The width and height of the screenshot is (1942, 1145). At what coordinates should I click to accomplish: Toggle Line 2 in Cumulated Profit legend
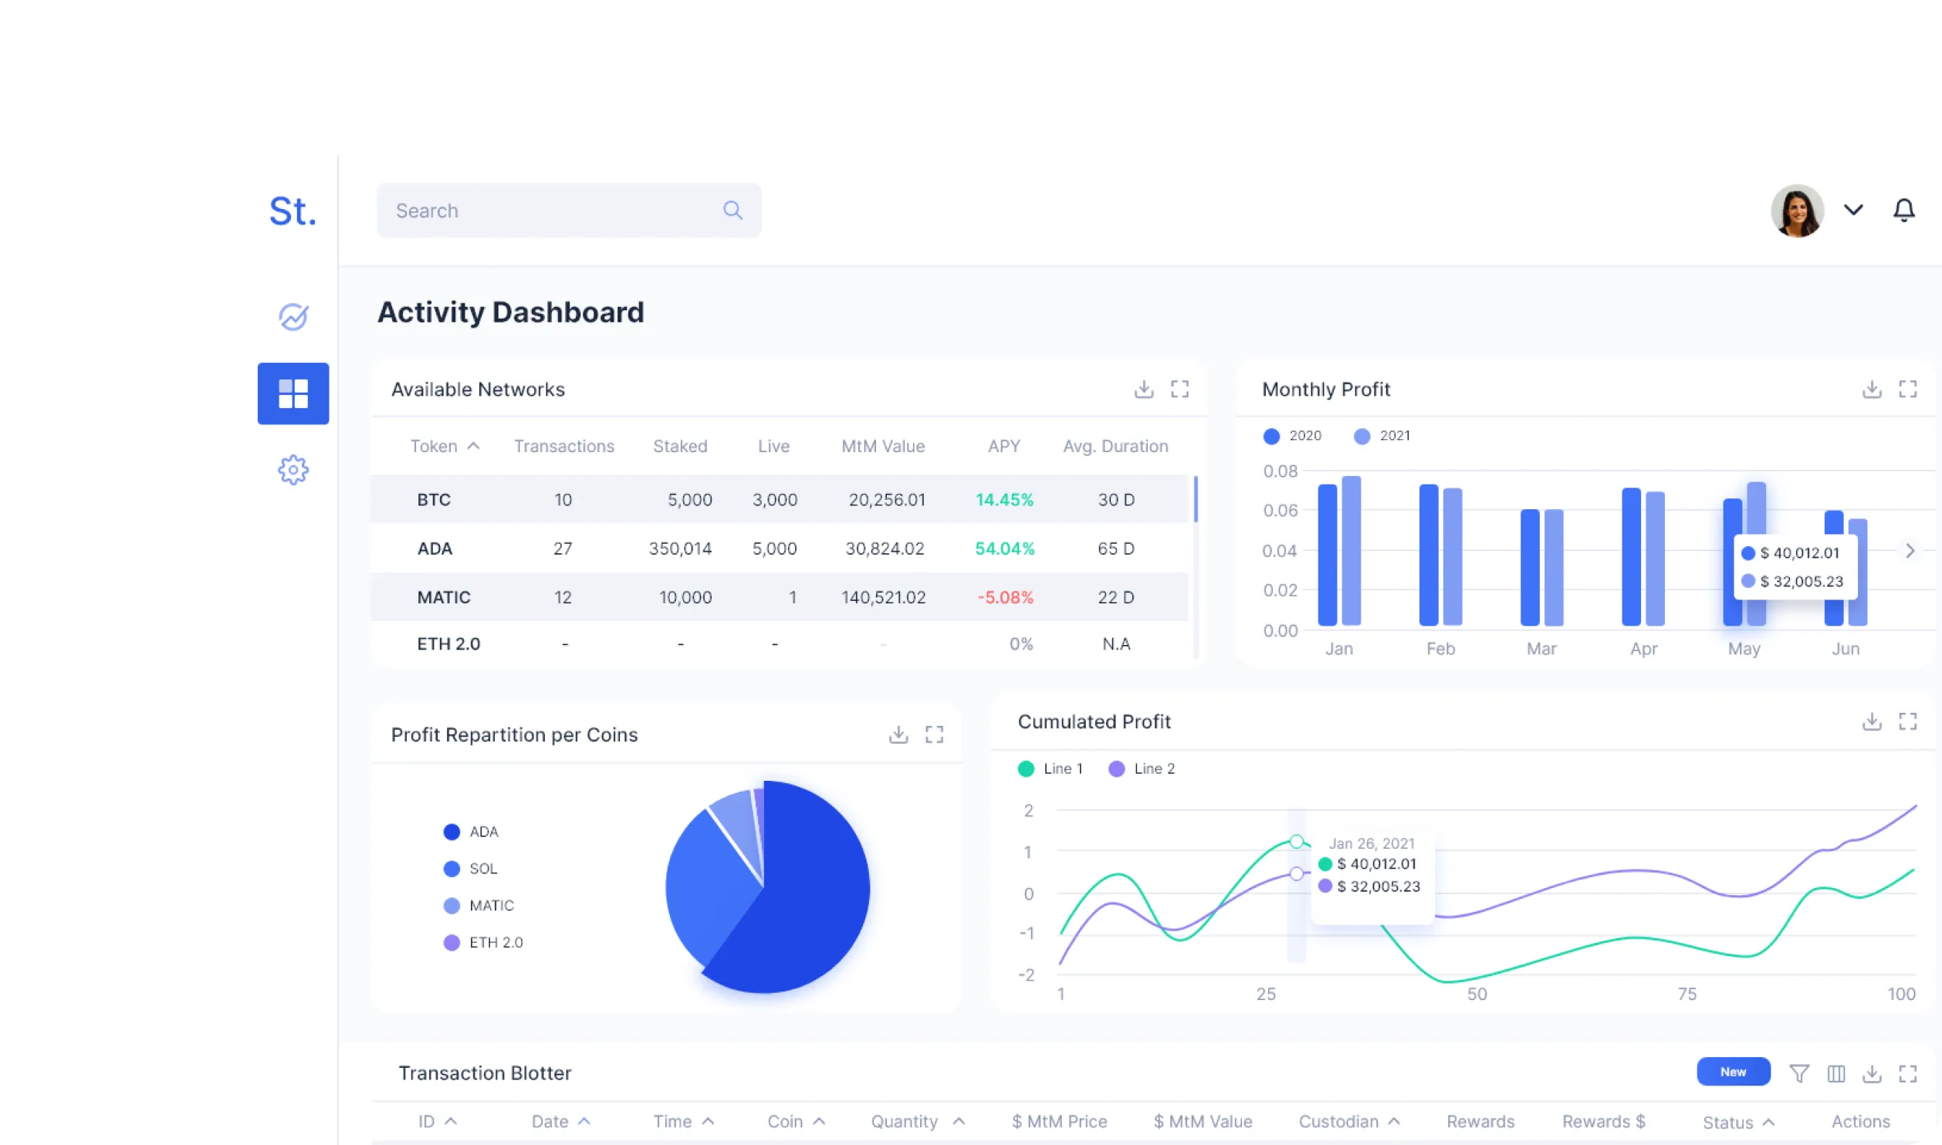point(1142,768)
